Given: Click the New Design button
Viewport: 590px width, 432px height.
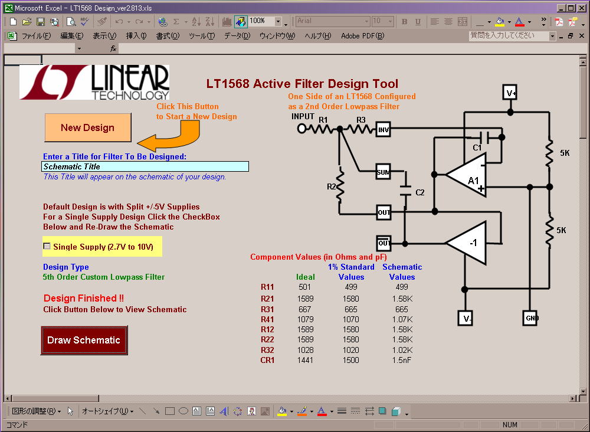Looking at the screenshot, I should pyautogui.click(x=88, y=127).
